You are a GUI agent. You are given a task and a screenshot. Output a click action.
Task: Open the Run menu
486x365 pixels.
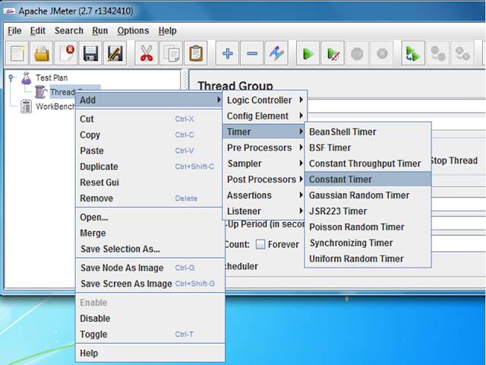[99, 30]
